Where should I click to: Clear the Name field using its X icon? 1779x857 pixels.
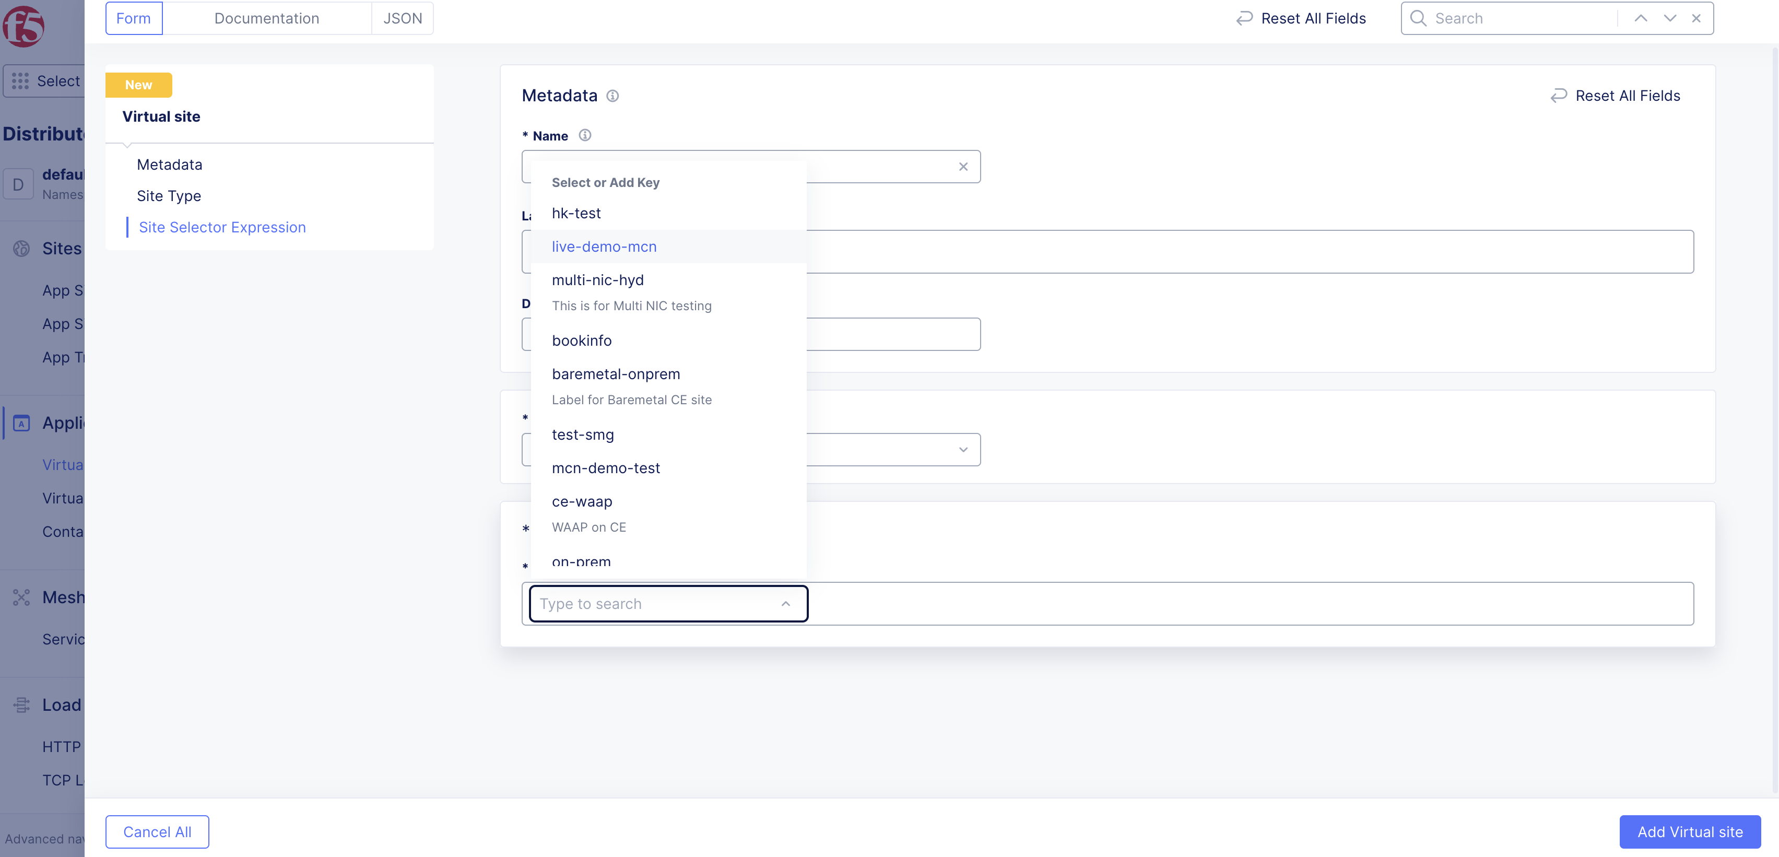click(x=963, y=167)
